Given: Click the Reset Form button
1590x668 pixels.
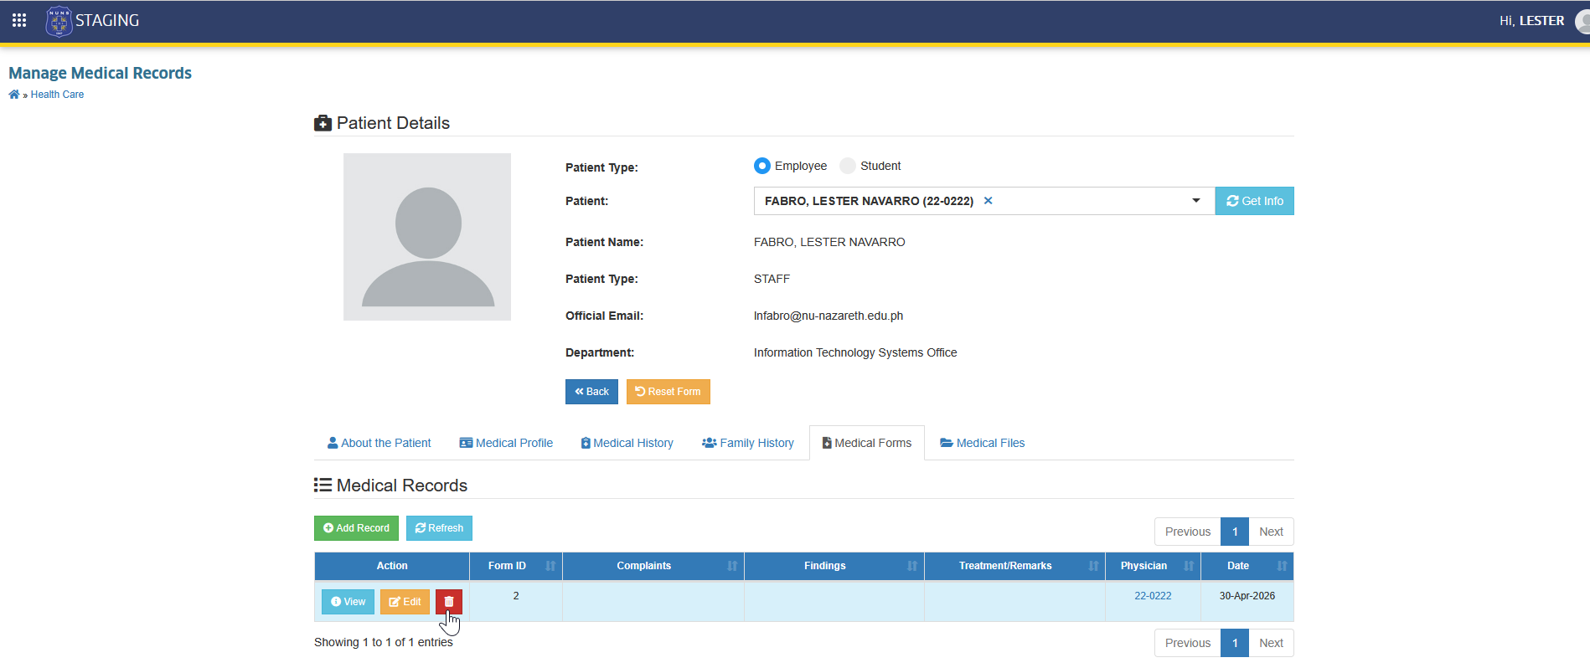Looking at the screenshot, I should [669, 392].
